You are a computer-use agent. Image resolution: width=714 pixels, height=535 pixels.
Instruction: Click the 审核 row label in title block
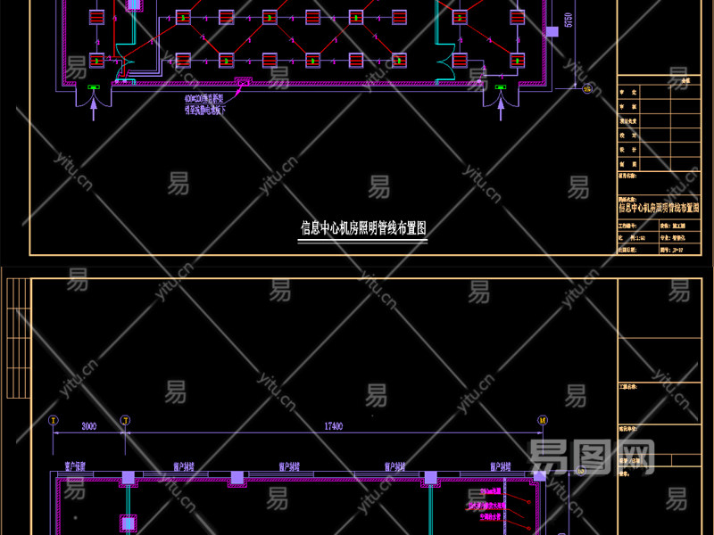[x=628, y=107]
